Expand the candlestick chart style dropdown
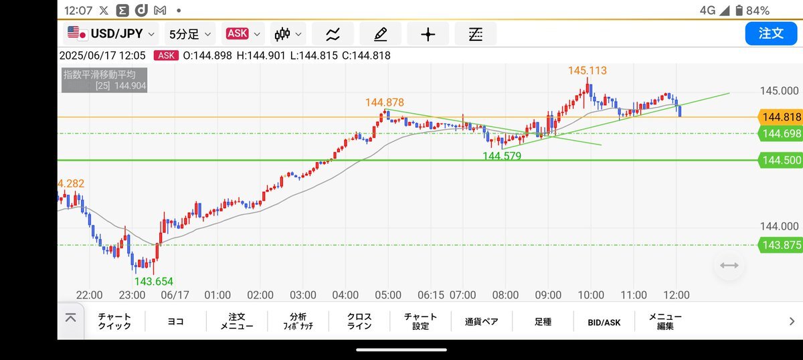Image resolution: width=803 pixels, height=360 pixels. pos(289,33)
